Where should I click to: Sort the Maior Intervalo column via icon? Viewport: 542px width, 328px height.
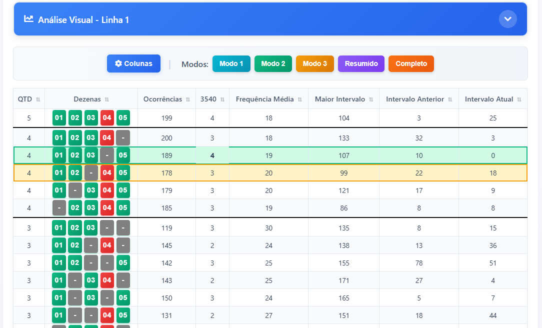click(x=371, y=99)
